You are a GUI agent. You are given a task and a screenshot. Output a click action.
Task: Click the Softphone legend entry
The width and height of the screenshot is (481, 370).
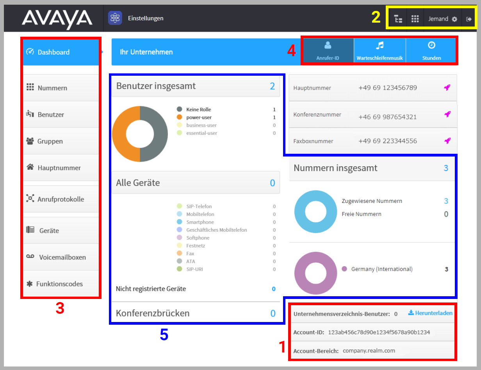click(198, 238)
